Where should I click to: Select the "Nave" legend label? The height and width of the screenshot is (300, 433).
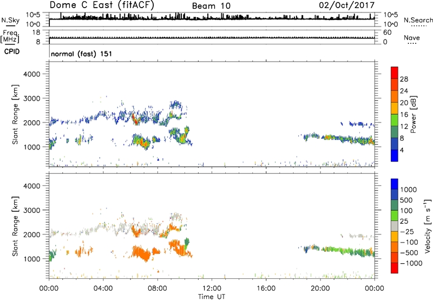point(412,38)
